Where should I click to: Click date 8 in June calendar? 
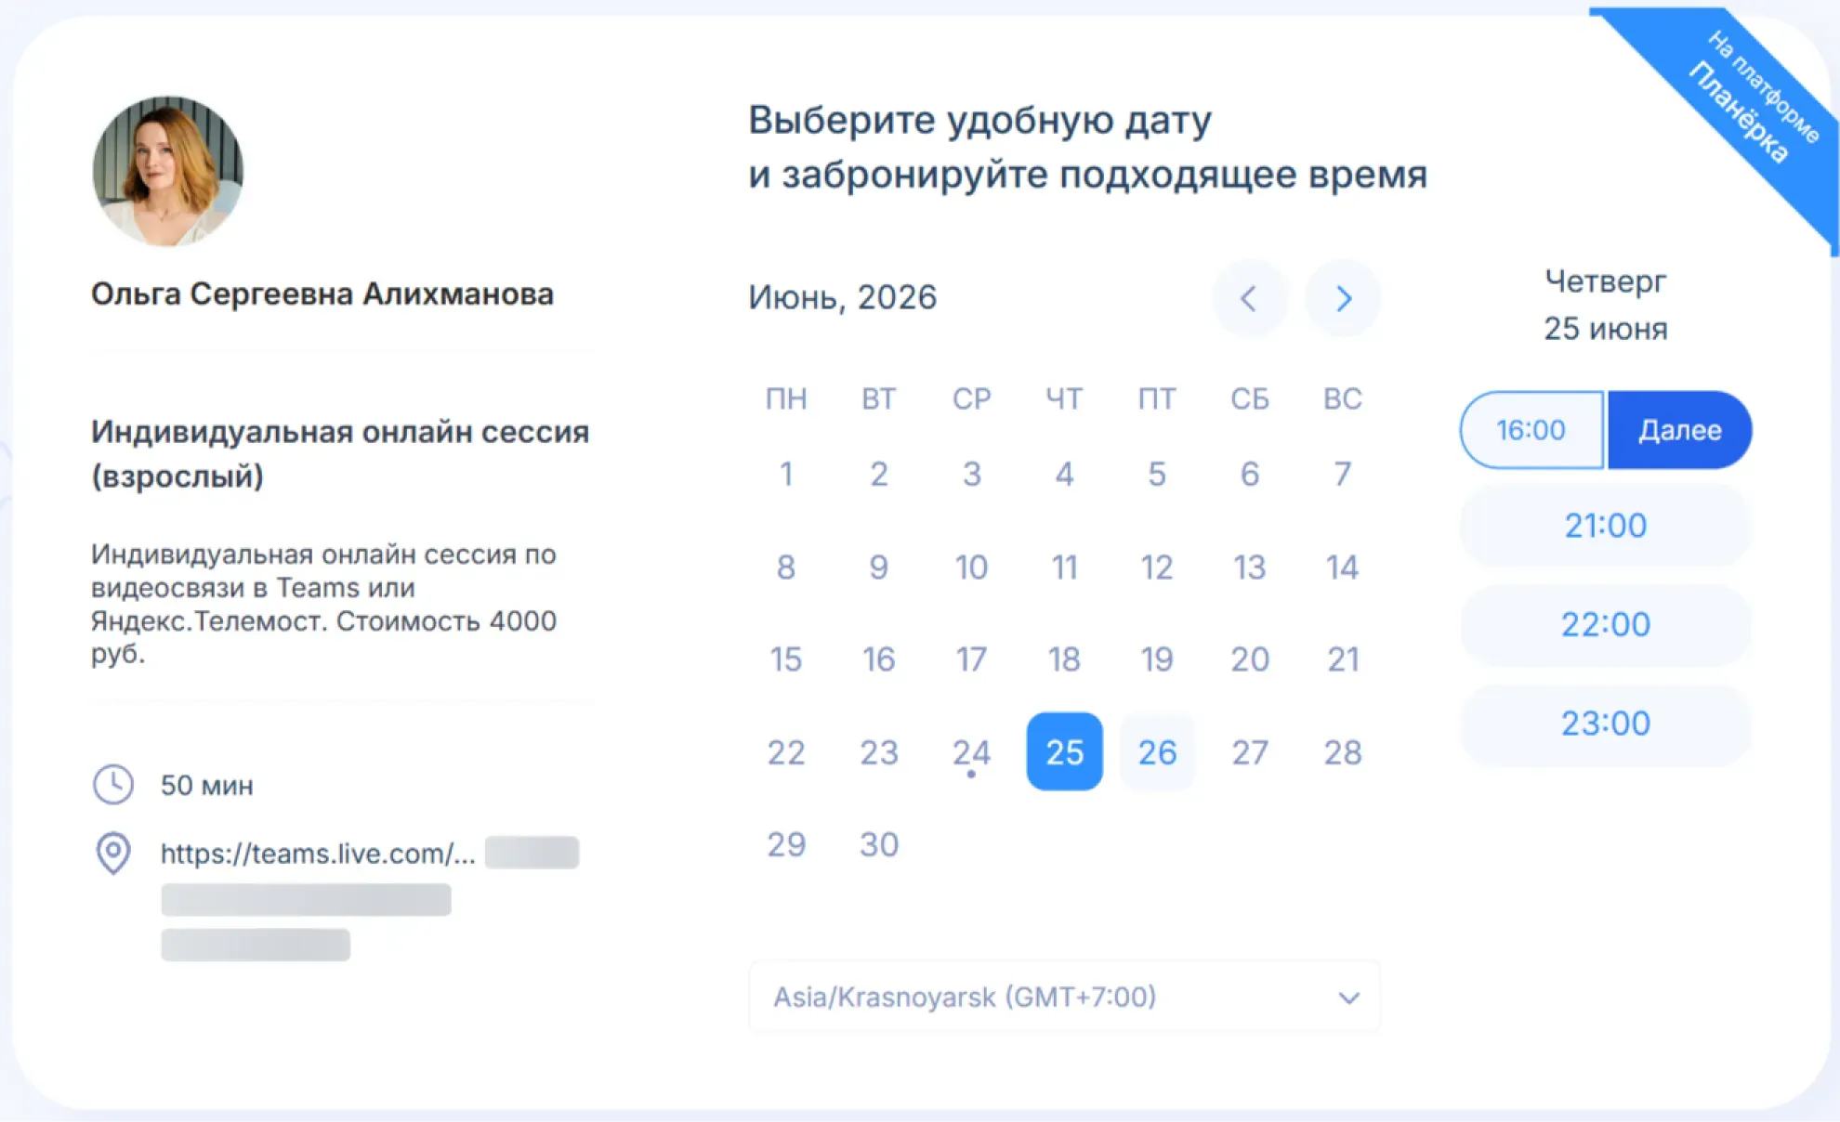(x=786, y=567)
